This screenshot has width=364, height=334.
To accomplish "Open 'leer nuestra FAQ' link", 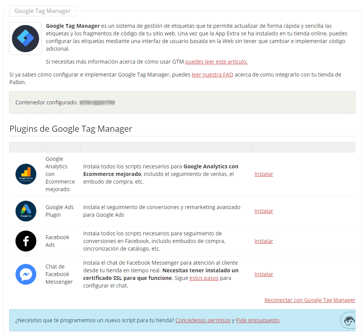I will (x=212, y=75).
